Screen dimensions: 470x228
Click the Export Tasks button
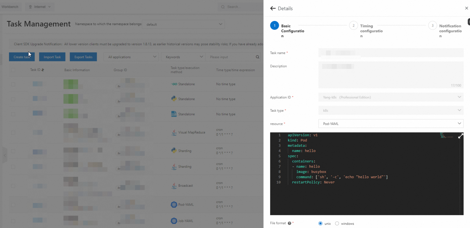point(83,57)
